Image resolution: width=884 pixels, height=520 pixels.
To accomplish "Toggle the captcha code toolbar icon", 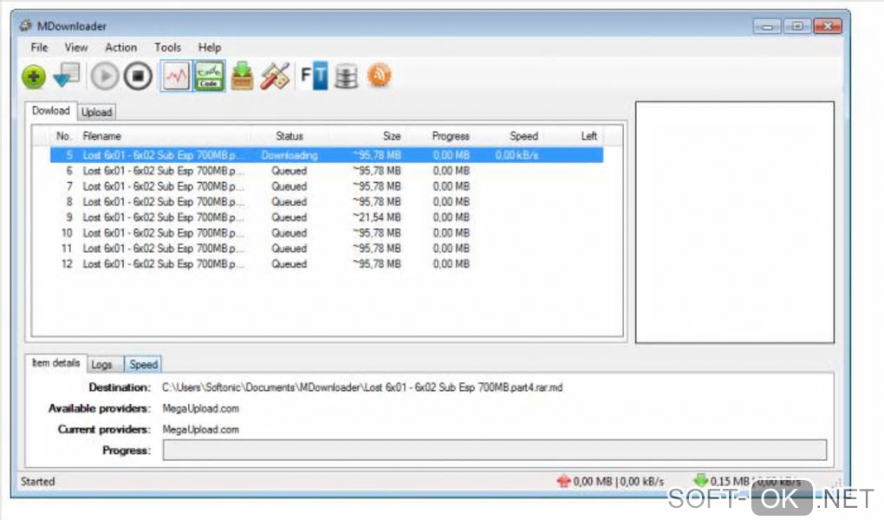I will pyautogui.click(x=209, y=75).
